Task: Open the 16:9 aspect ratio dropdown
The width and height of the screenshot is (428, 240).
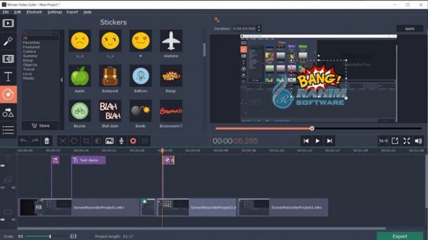Action: [383, 141]
